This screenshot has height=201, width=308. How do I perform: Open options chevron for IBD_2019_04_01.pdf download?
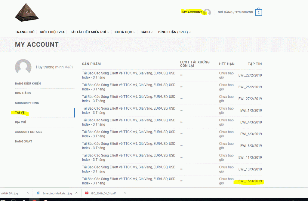click(x=125, y=193)
